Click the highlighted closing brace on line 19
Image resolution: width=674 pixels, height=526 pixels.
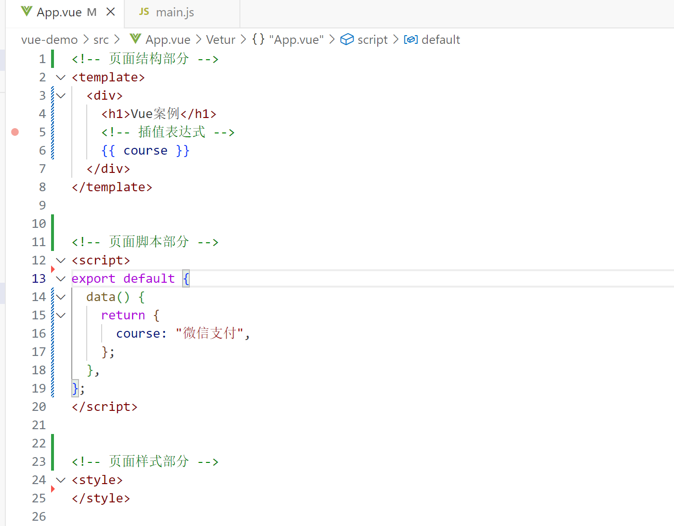tap(75, 388)
